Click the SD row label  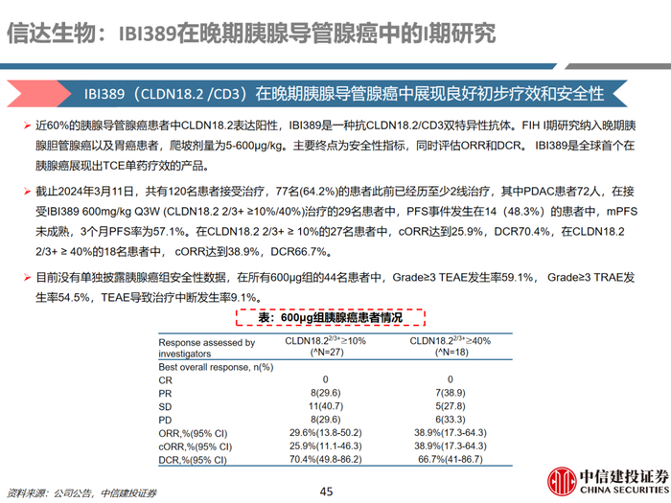pyautogui.click(x=165, y=407)
